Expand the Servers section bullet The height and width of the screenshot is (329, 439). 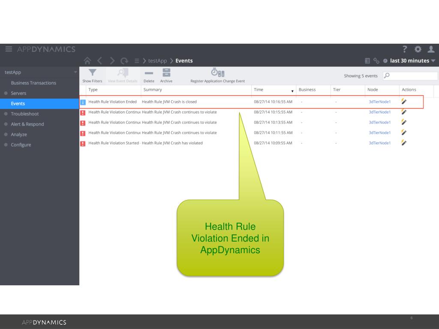6,93
